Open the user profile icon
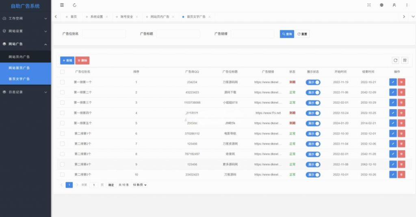Image resolution: width=416 pixels, height=217 pixels. (x=394, y=5)
